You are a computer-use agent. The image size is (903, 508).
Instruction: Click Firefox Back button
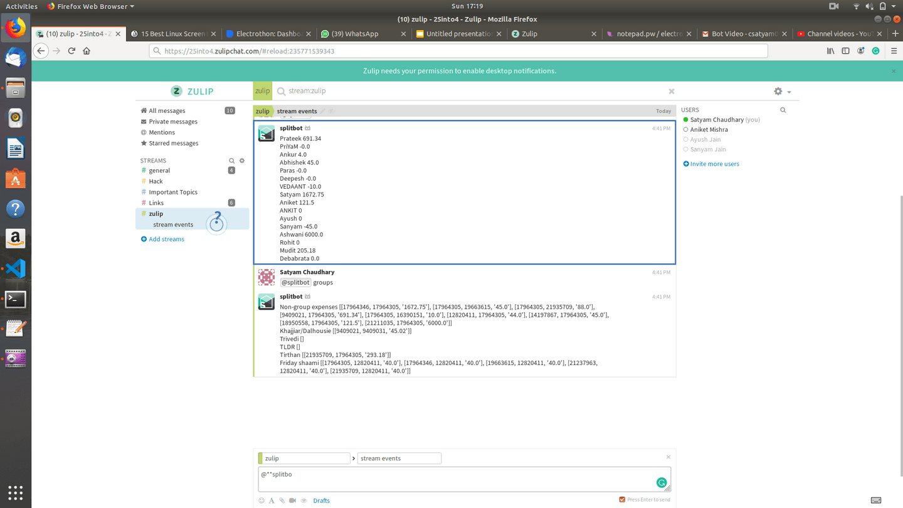pyautogui.click(x=41, y=51)
